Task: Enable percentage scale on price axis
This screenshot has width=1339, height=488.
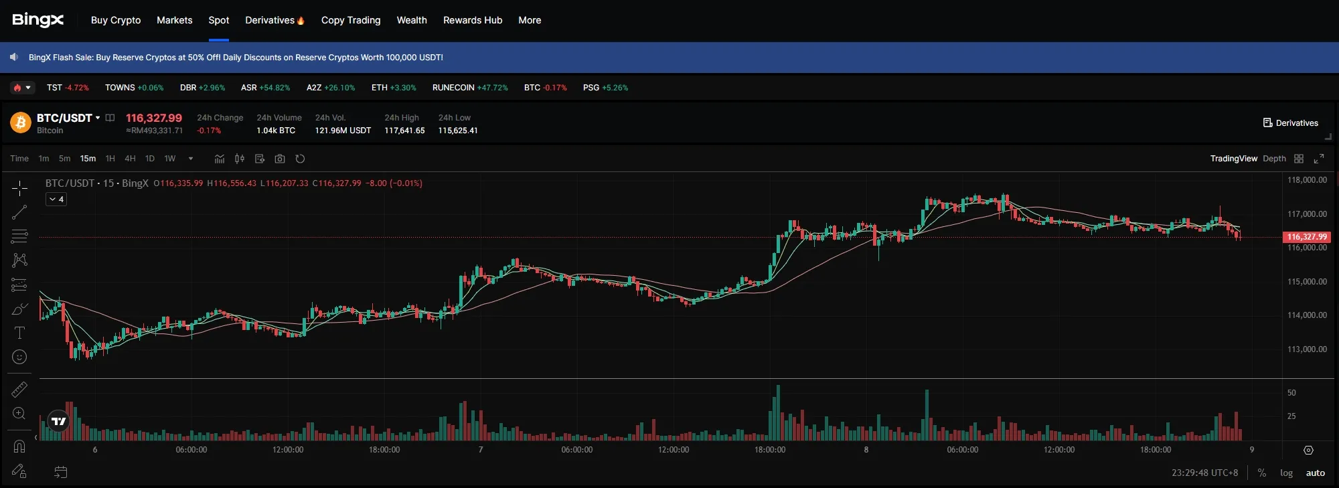Action: pyautogui.click(x=1261, y=473)
